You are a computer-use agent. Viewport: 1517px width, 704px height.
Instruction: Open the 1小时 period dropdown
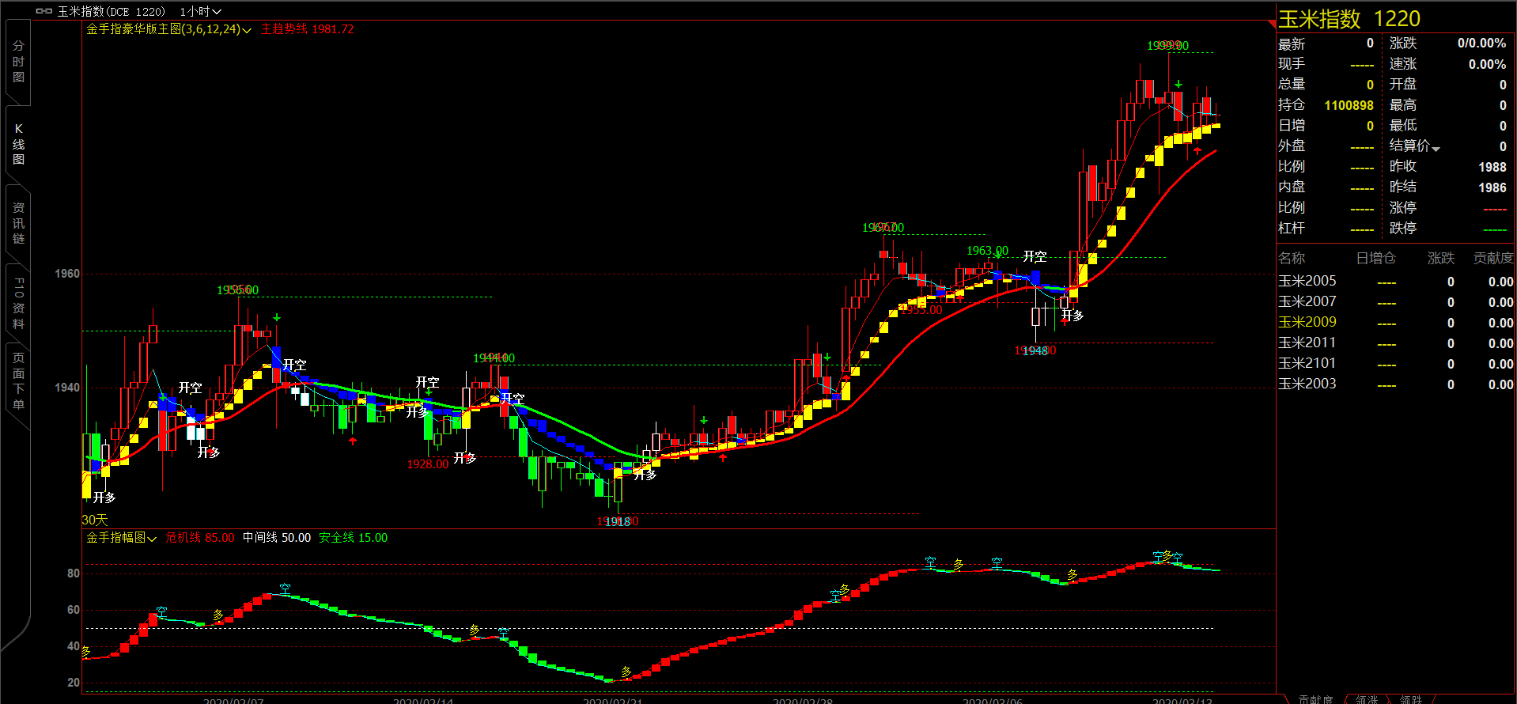(x=201, y=12)
